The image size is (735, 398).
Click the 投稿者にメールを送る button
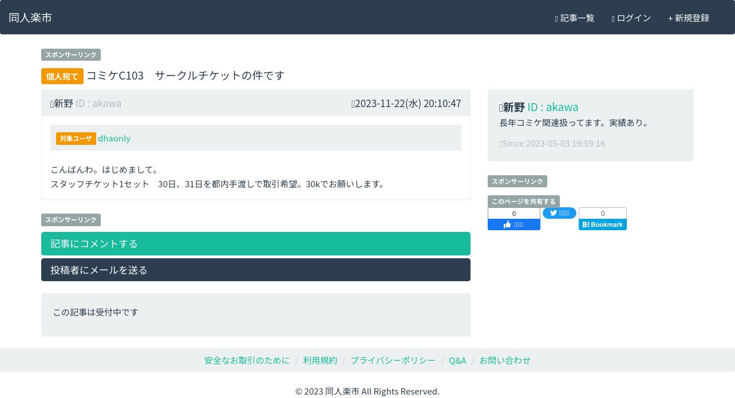click(256, 270)
